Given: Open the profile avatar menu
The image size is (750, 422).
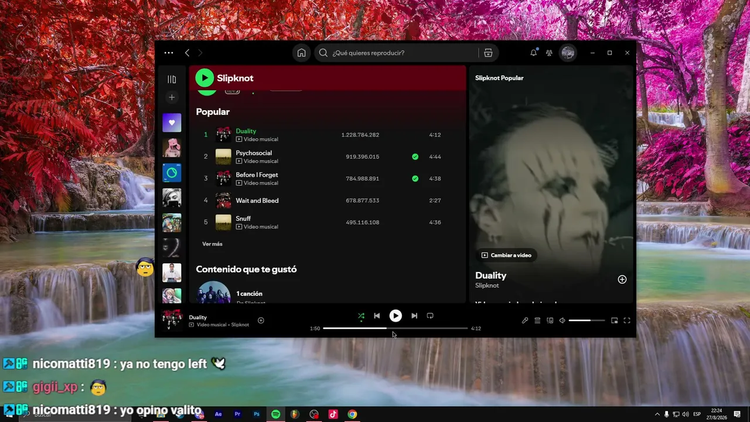Looking at the screenshot, I should (x=568, y=53).
